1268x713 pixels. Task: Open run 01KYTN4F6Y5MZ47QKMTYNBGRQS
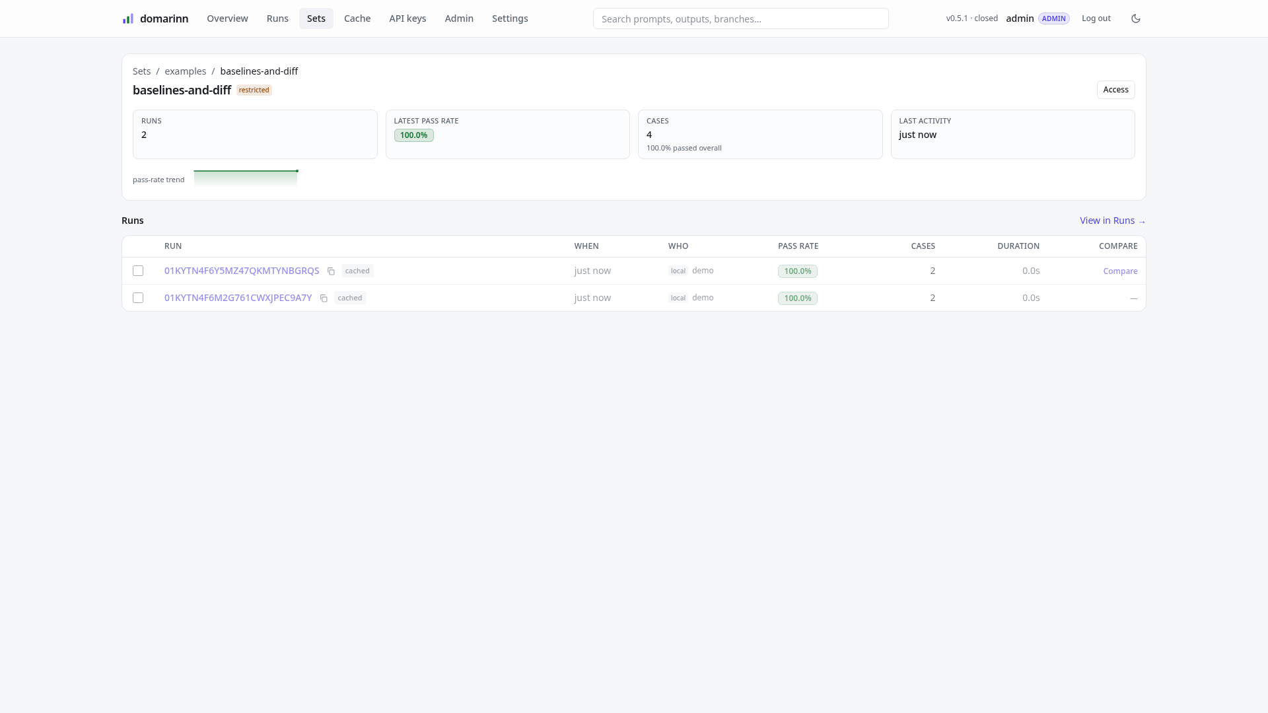click(242, 271)
